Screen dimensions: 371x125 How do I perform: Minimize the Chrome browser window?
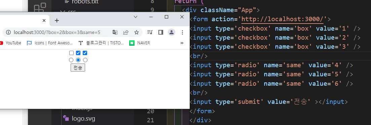pos(151,17)
